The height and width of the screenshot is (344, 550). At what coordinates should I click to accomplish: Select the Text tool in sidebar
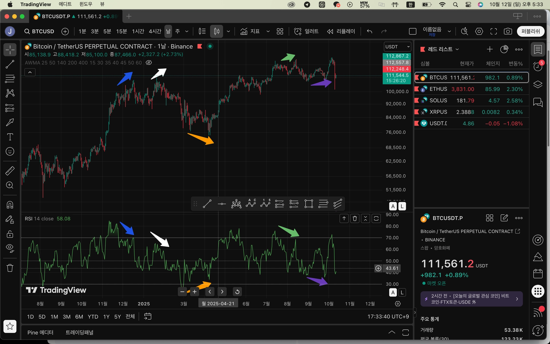coord(10,137)
